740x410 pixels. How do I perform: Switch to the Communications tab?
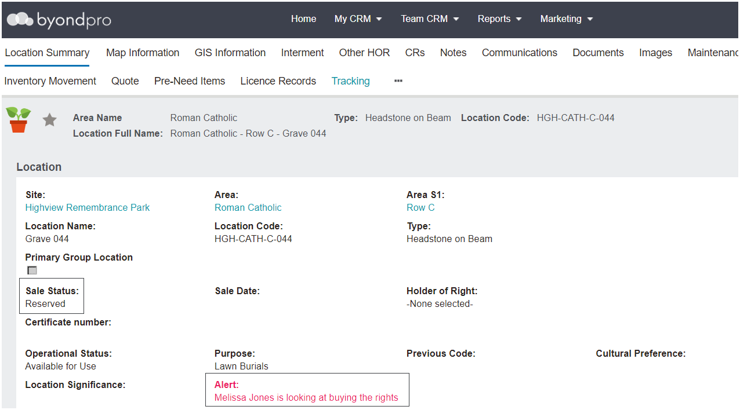pyautogui.click(x=520, y=53)
